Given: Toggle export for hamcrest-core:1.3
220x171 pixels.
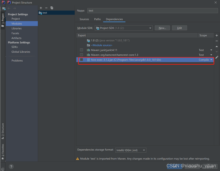Looking at the screenshot, I should coord(81,55).
